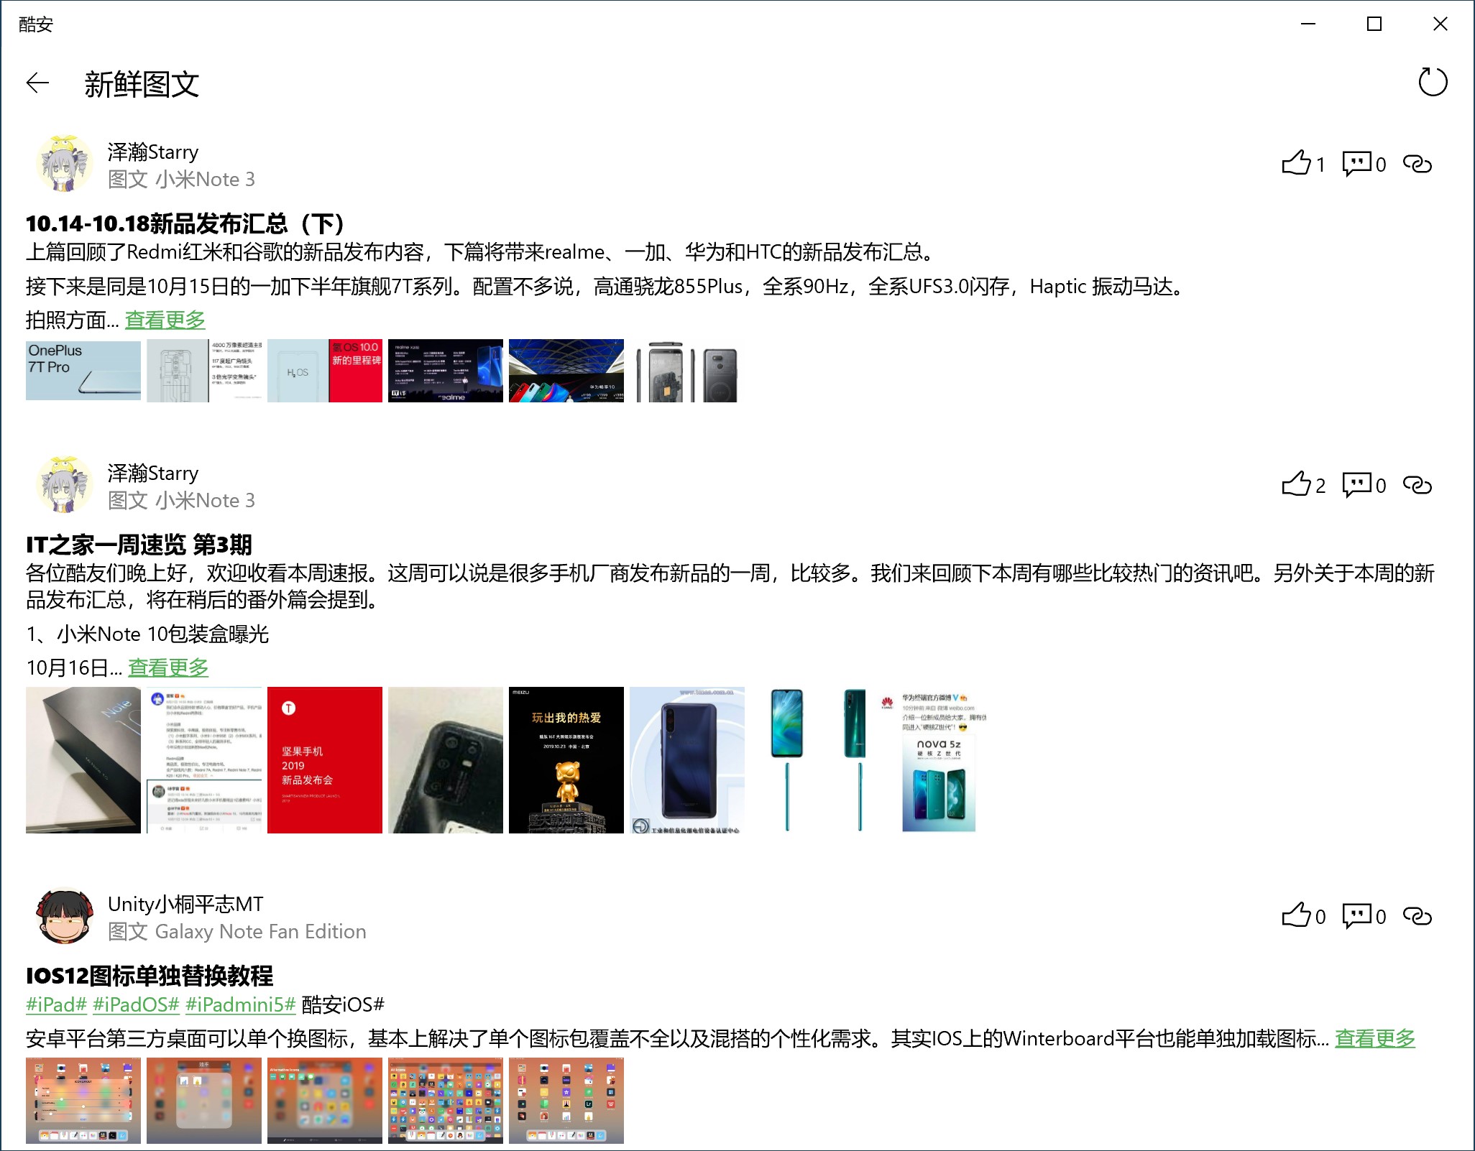Click share link icon on IOS12图标 post
The height and width of the screenshot is (1151, 1475).
tap(1417, 916)
